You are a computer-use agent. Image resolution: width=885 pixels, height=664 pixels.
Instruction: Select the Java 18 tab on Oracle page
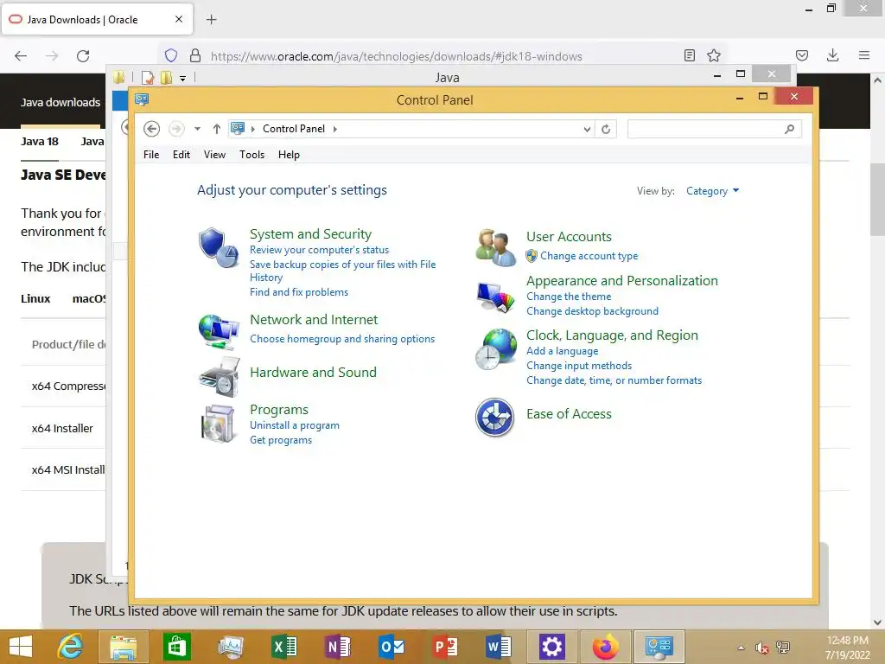(x=40, y=142)
